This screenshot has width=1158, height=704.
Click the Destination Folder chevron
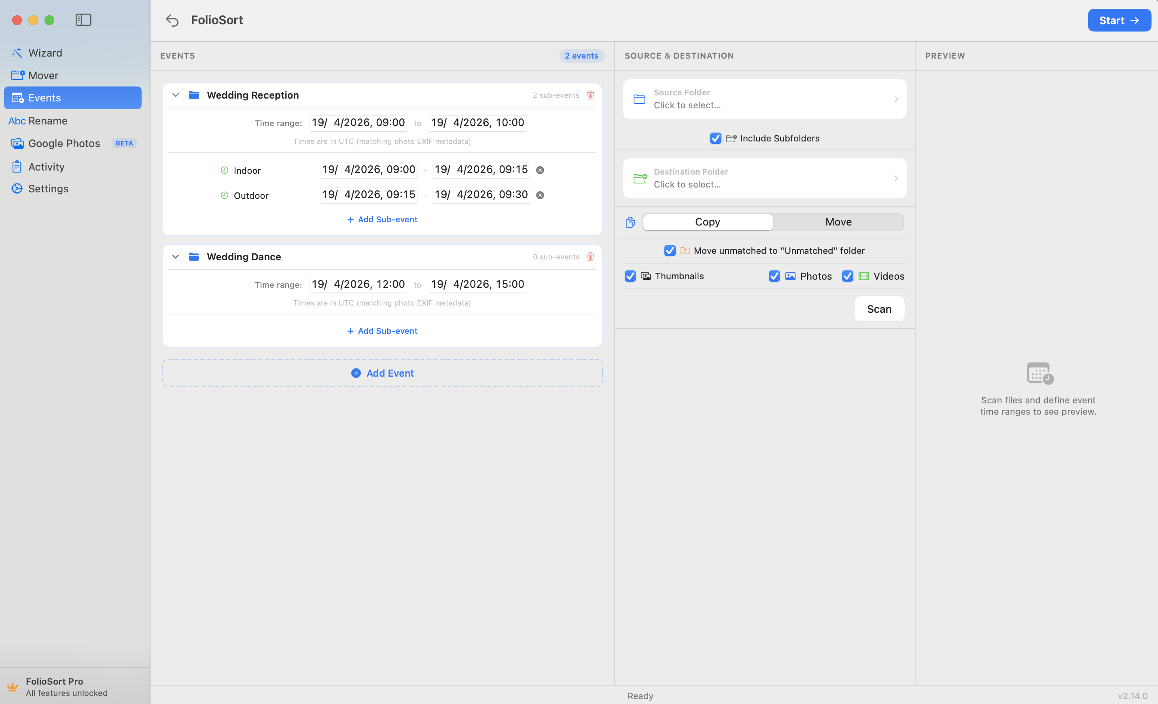[896, 178]
